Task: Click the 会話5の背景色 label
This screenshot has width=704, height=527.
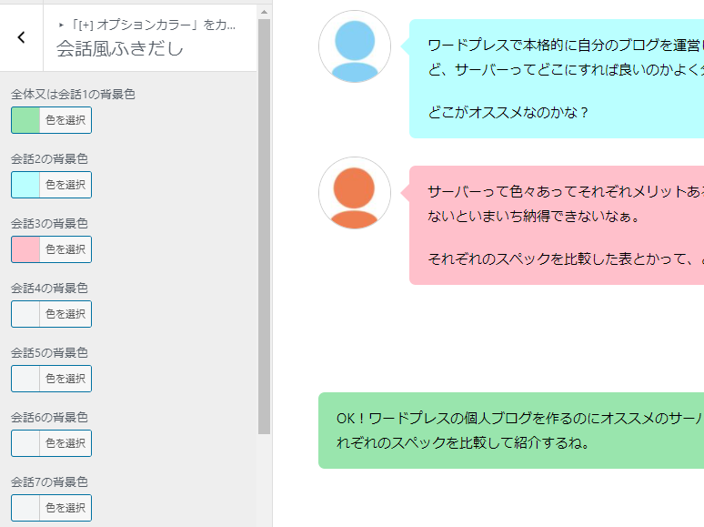Action: (x=49, y=353)
